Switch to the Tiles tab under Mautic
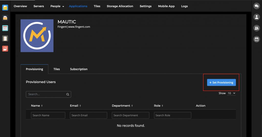This screenshot has width=262, height=137. [57, 69]
